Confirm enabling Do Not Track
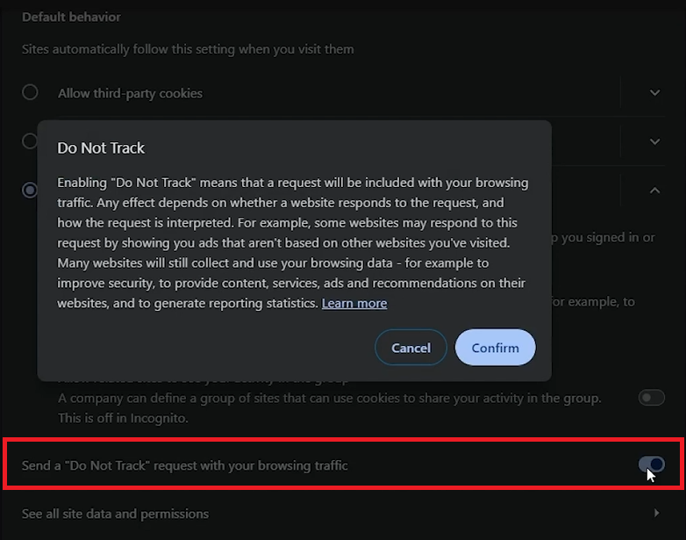The height and width of the screenshot is (540, 686). 495,348
